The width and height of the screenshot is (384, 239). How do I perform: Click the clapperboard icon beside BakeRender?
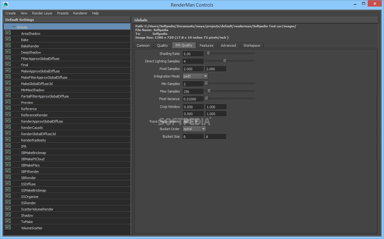click(x=8, y=45)
